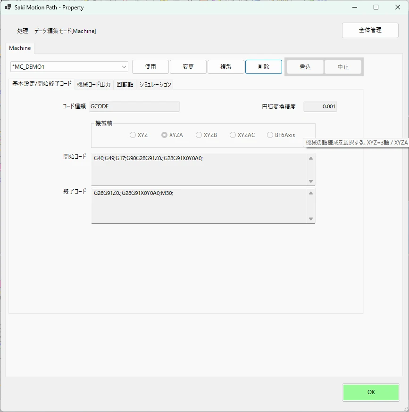Click the コード種類 GCODE field
409x412 pixels.
(x=134, y=106)
